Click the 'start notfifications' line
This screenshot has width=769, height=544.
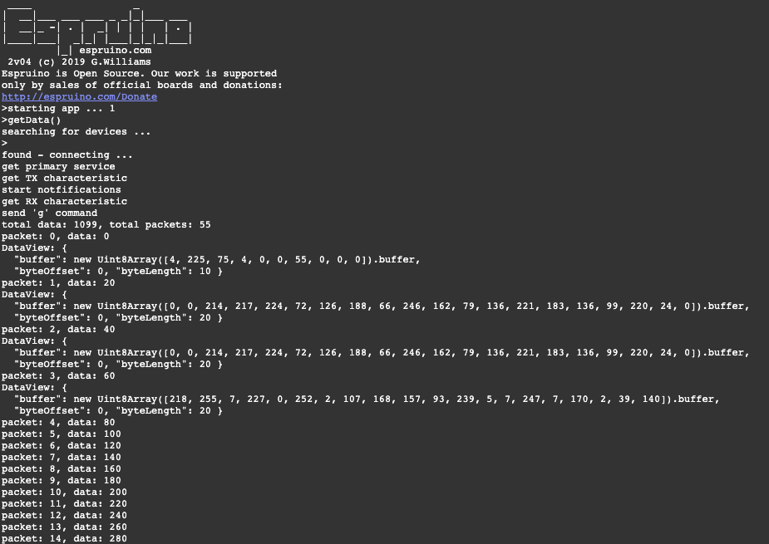tap(61, 190)
